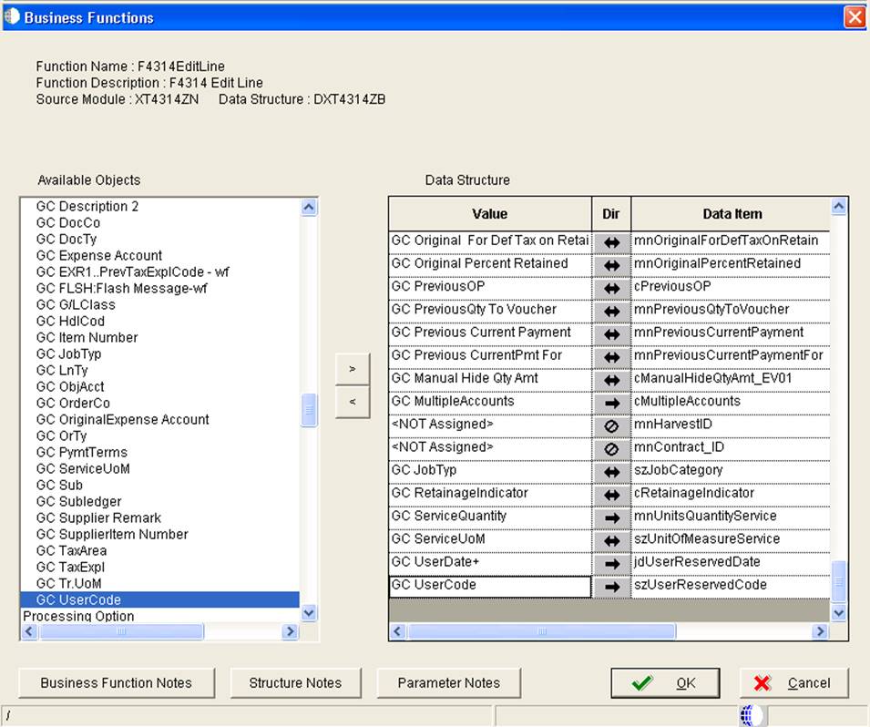Select GC G/LClass object
The width and height of the screenshot is (870, 727).
point(76,304)
